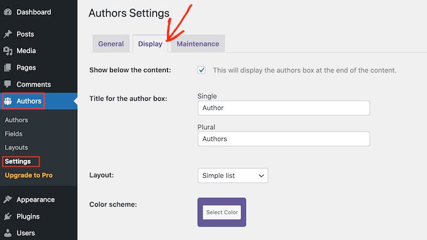427x240 pixels.
Task: Click the Select Color button
Action: pos(222,212)
